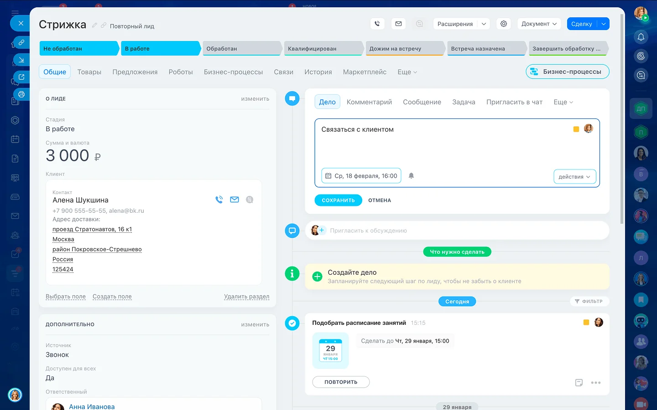Viewport: 657px width, 410px height.
Task: Message Алена Шукшина via contact chat icon
Action: coord(250,200)
